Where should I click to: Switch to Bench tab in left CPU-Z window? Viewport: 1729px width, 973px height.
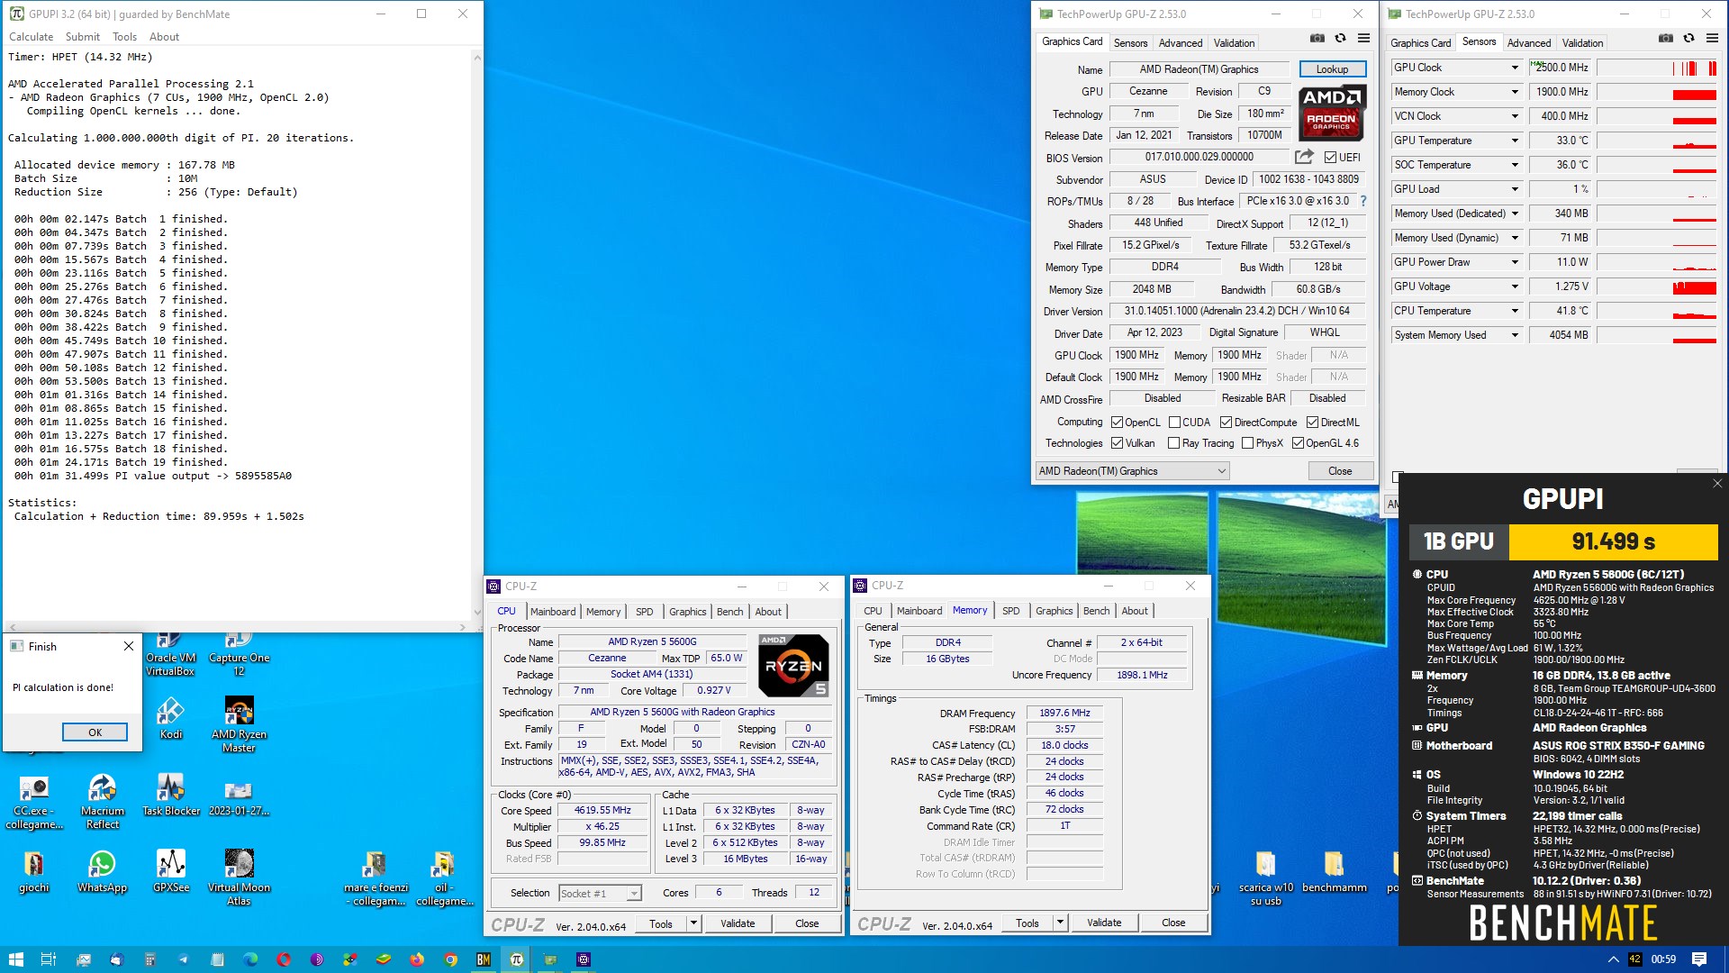coord(729,612)
